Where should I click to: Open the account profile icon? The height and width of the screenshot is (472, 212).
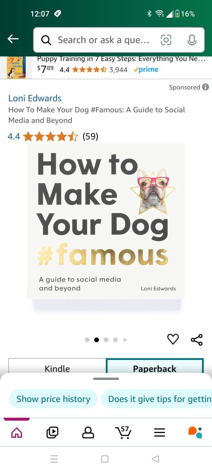coord(88,433)
